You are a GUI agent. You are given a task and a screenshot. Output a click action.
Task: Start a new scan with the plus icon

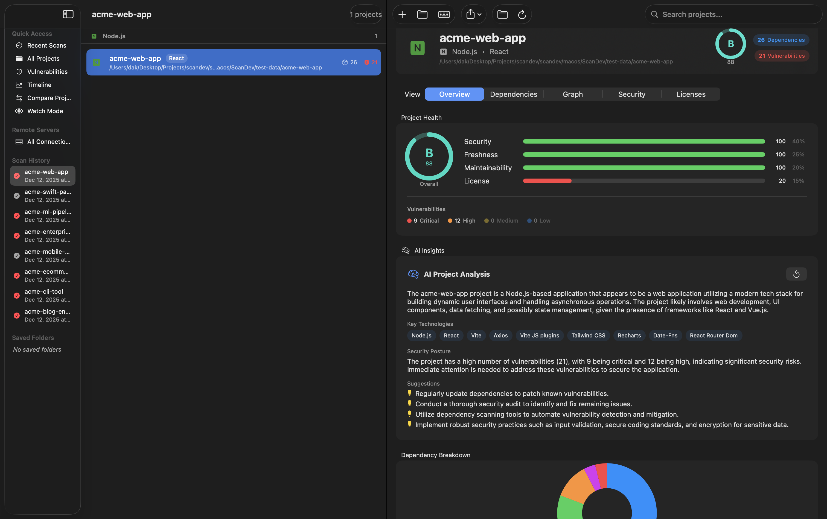click(402, 14)
